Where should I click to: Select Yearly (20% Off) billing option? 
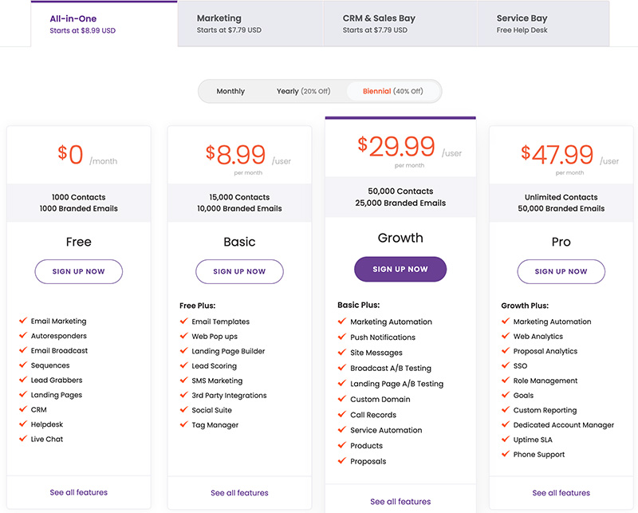303,92
